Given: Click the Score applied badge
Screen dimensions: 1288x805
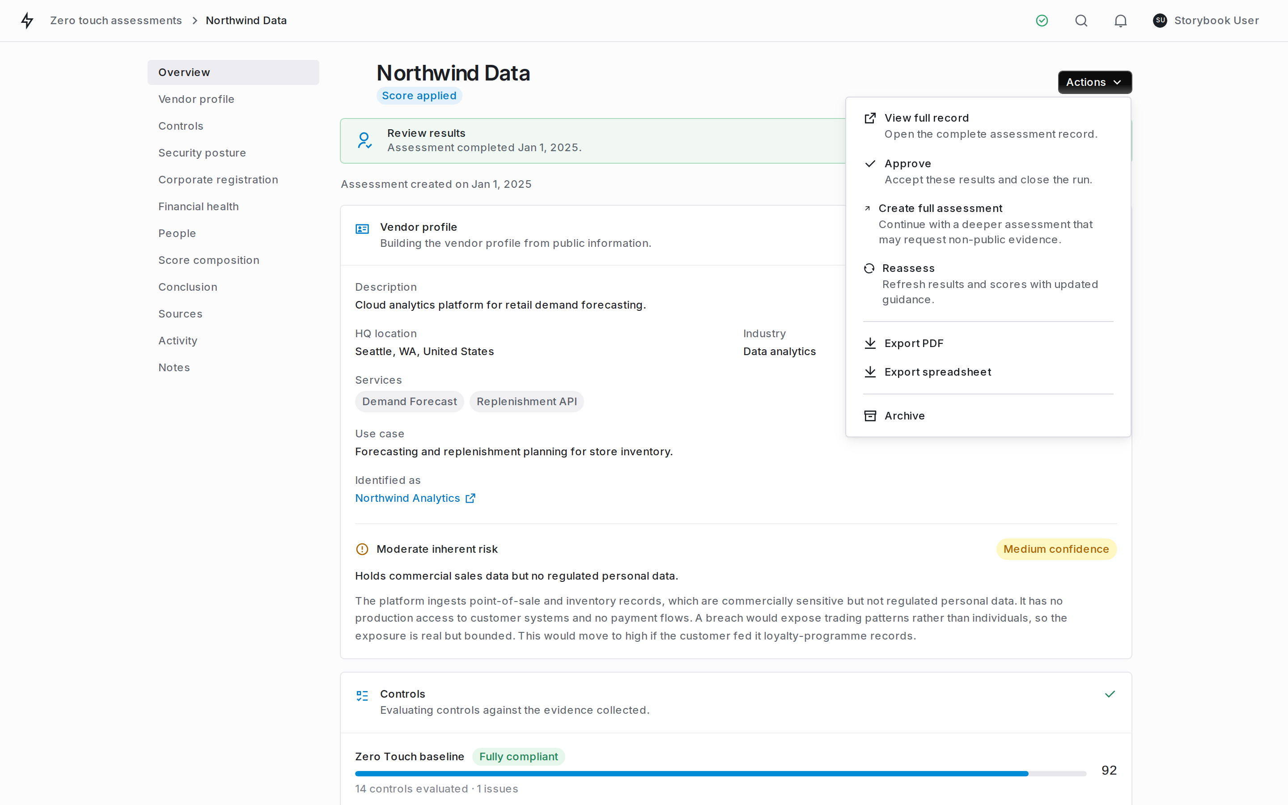Looking at the screenshot, I should 419,96.
